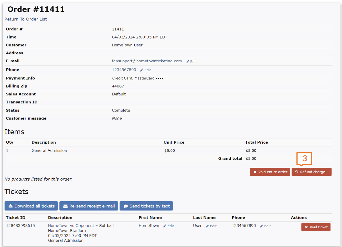Click the X icon on Void entire order
The height and width of the screenshot is (247, 342).
click(x=255, y=172)
